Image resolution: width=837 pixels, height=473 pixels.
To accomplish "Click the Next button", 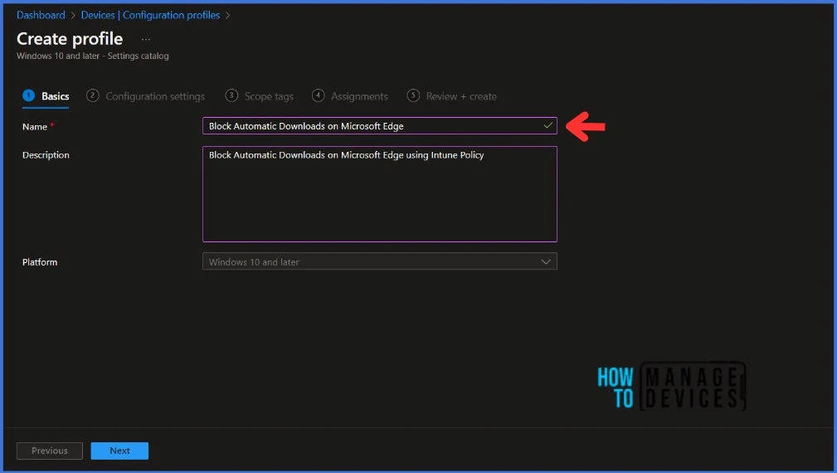I will click(x=119, y=451).
